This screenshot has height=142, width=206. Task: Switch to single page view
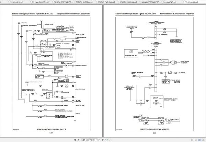tap(192, 140)
